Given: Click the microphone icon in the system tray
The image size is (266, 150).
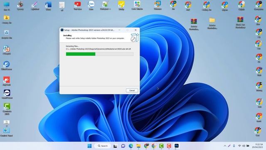Looking at the screenshot, I should pyautogui.click(x=234, y=146).
